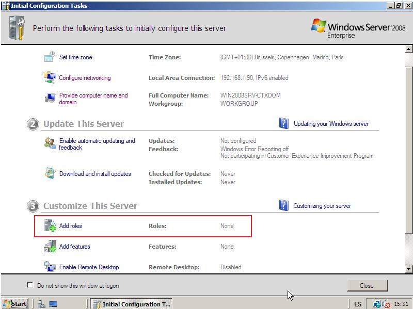The width and height of the screenshot is (413, 309).
Task: Click the Set time zone clock icon
Action: click(x=50, y=57)
